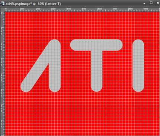Image resolution: width=160 pixels, height=136 pixels.
Task: Click the 300 mark on horizontal ruler
Action: 53,9
